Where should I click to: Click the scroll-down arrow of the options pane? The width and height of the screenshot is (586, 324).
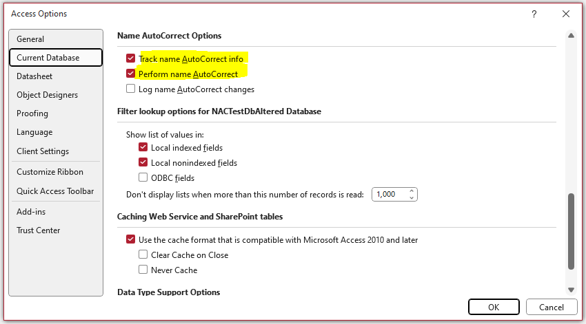click(571, 290)
